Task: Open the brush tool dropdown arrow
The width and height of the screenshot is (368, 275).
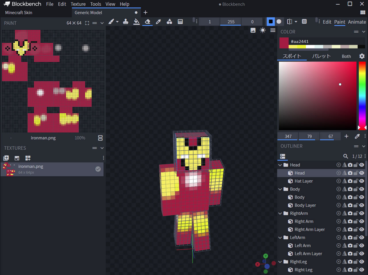Action: [x=117, y=22]
